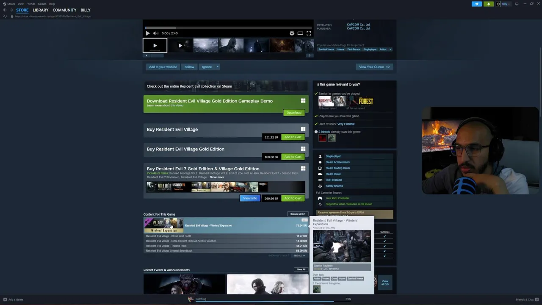
Task: Open Street Wolf Outfit DLC
Action: coord(226,236)
